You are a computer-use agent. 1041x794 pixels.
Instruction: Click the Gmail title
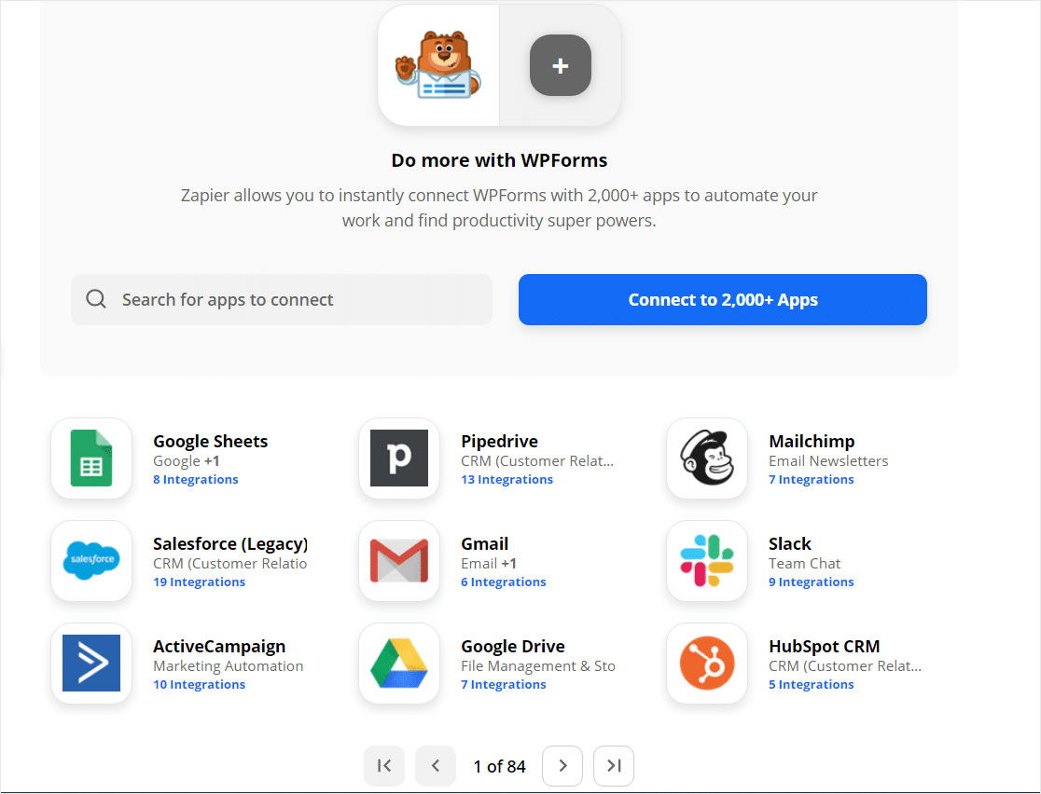(485, 544)
